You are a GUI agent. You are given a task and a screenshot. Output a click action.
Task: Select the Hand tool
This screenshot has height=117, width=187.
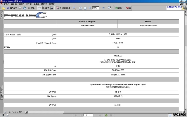tap(39, 8)
